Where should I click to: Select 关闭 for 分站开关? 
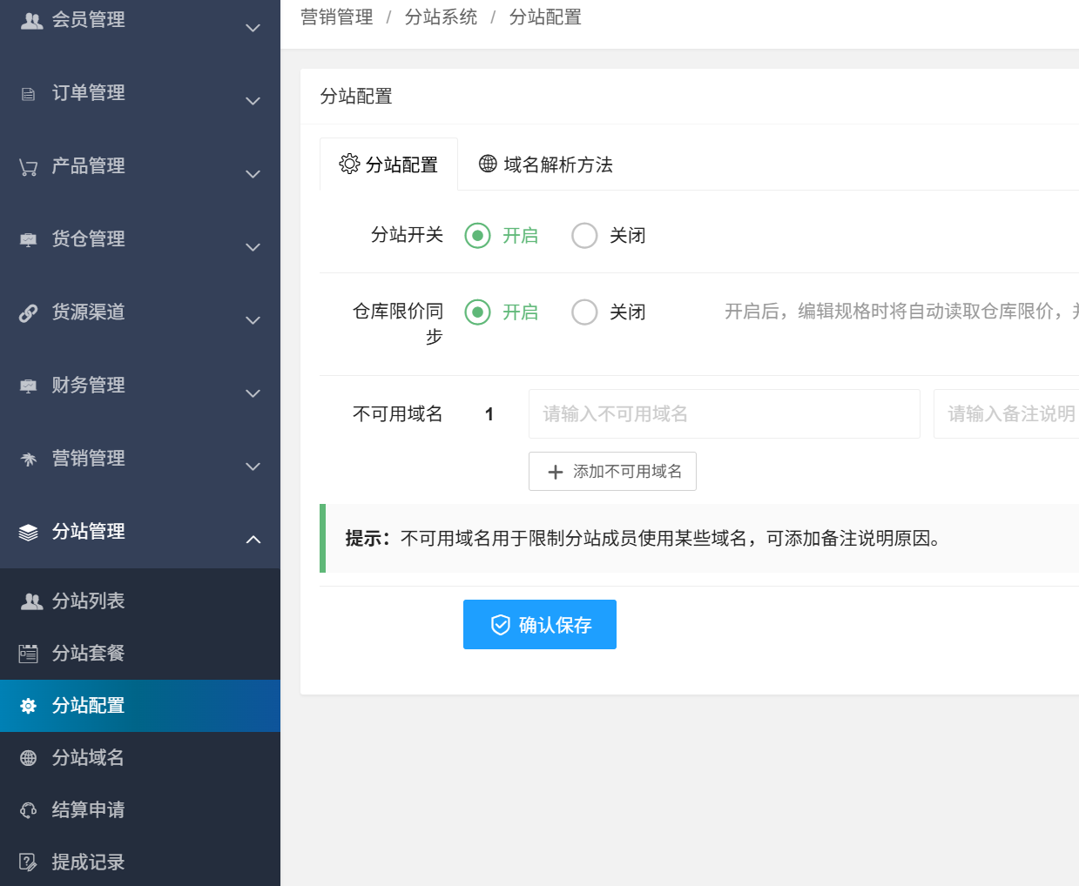[x=584, y=236]
